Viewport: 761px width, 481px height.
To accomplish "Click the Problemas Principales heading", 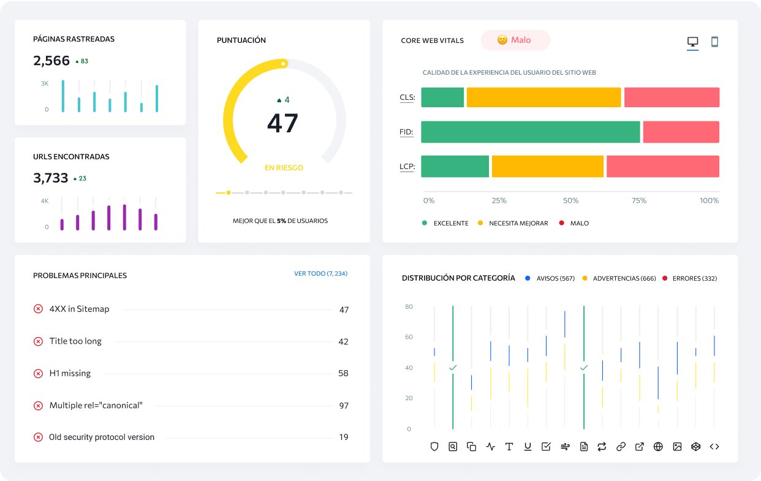I will pyautogui.click(x=80, y=276).
